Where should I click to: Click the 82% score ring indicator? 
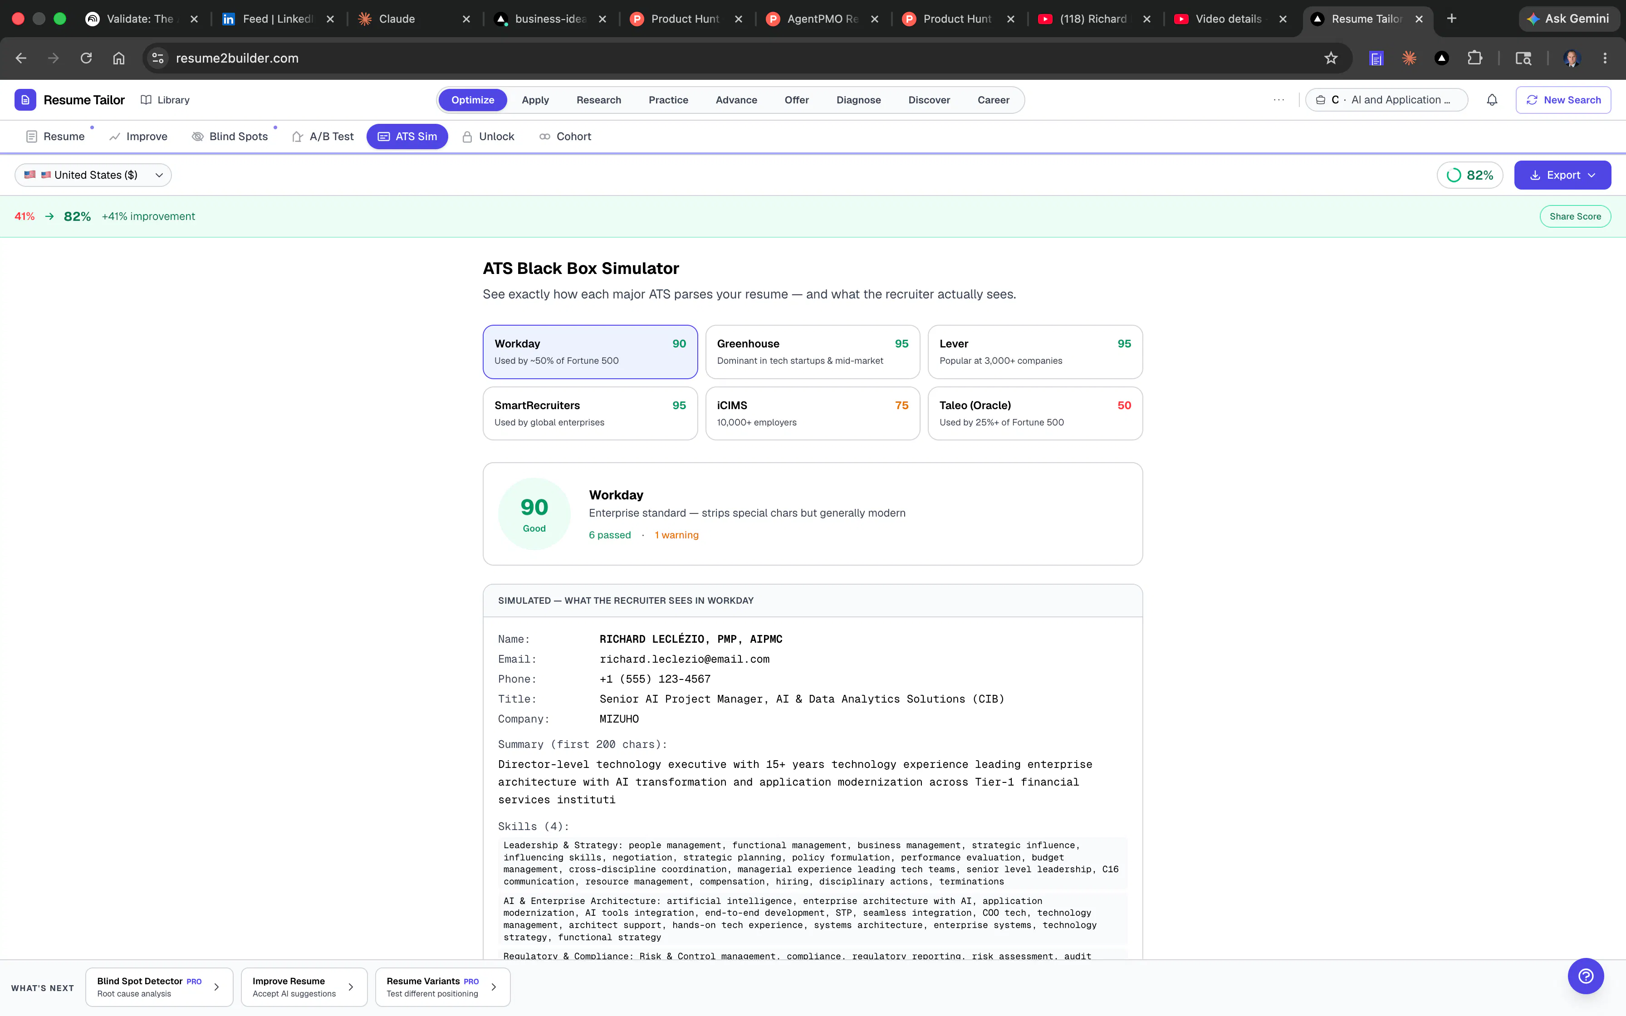pos(1469,175)
